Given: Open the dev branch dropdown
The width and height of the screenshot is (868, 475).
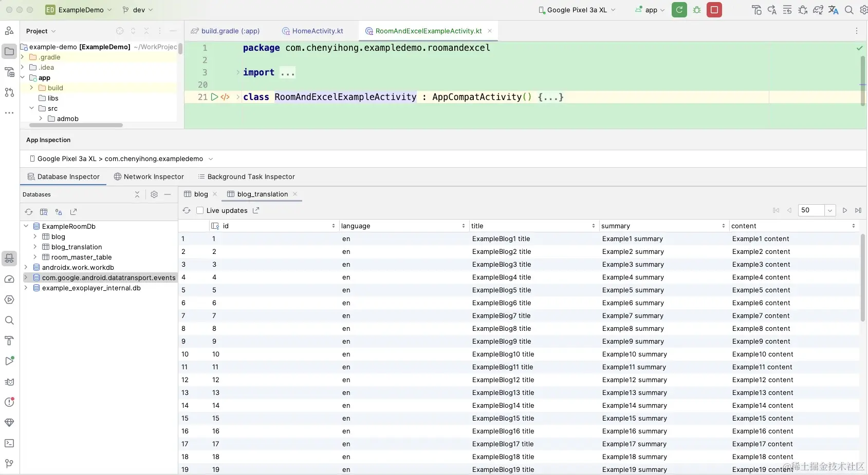Looking at the screenshot, I should pyautogui.click(x=138, y=10).
